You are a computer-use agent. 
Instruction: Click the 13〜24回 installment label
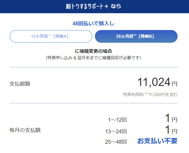click(x=116, y=131)
